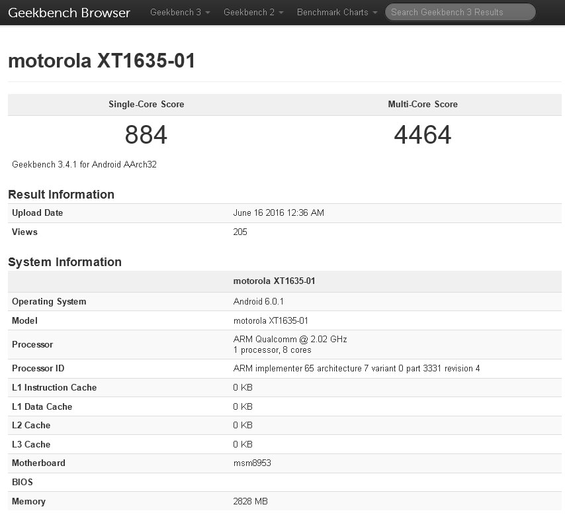Click the Result Information section heading

[x=61, y=195]
